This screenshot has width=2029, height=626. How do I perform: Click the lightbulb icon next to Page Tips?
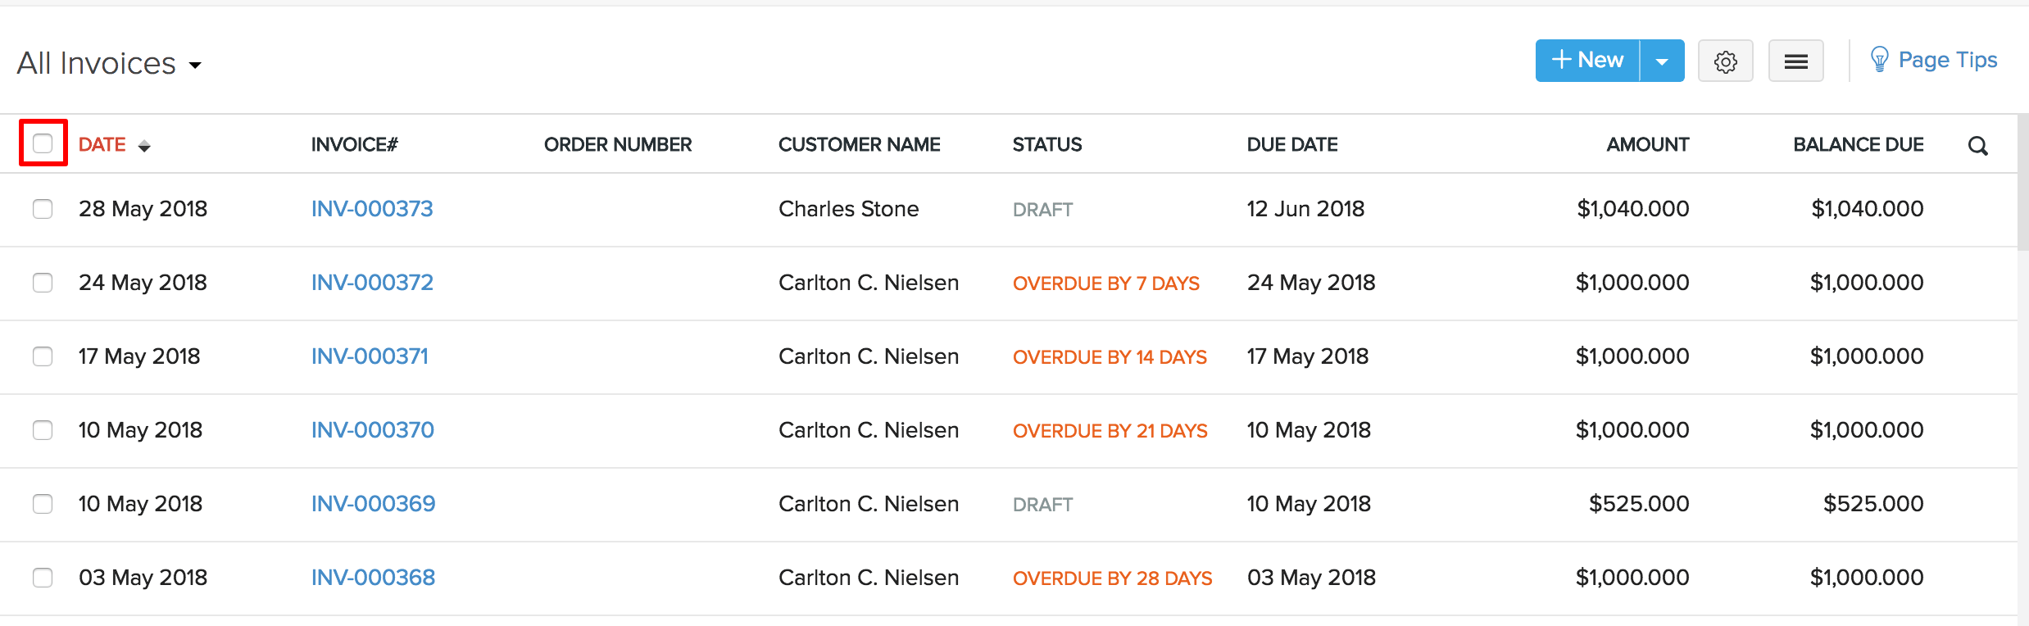[x=1881, y=59]
